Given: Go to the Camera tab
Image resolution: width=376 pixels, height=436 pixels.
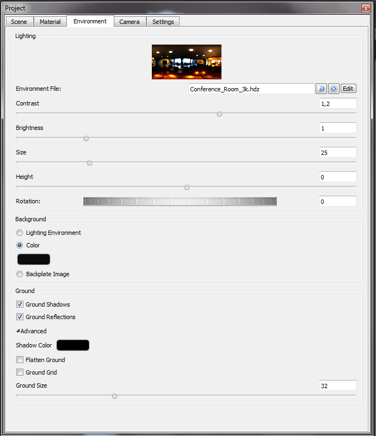Looking at the screenshot, I should [130, 22].
